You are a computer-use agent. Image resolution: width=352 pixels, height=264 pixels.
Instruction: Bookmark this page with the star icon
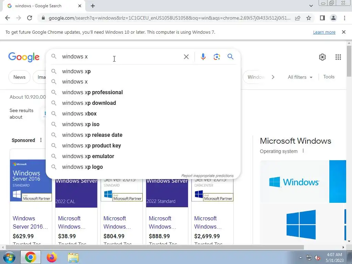pyautogui.click(x=309, y=18)
